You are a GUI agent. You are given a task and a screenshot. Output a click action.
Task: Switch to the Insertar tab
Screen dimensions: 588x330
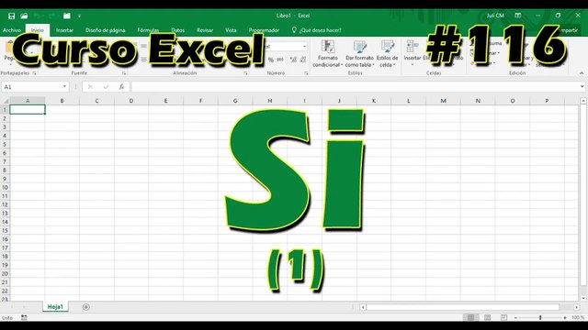point(64,30)
